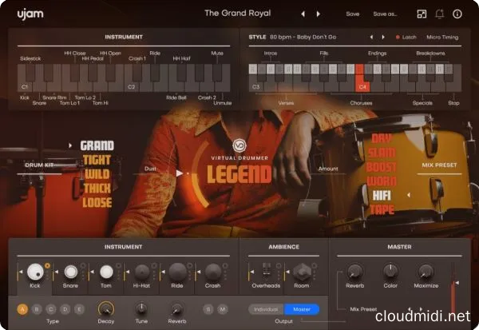Switch output to Individual
This screenshot has height=330, width=479.
point(265,309)
